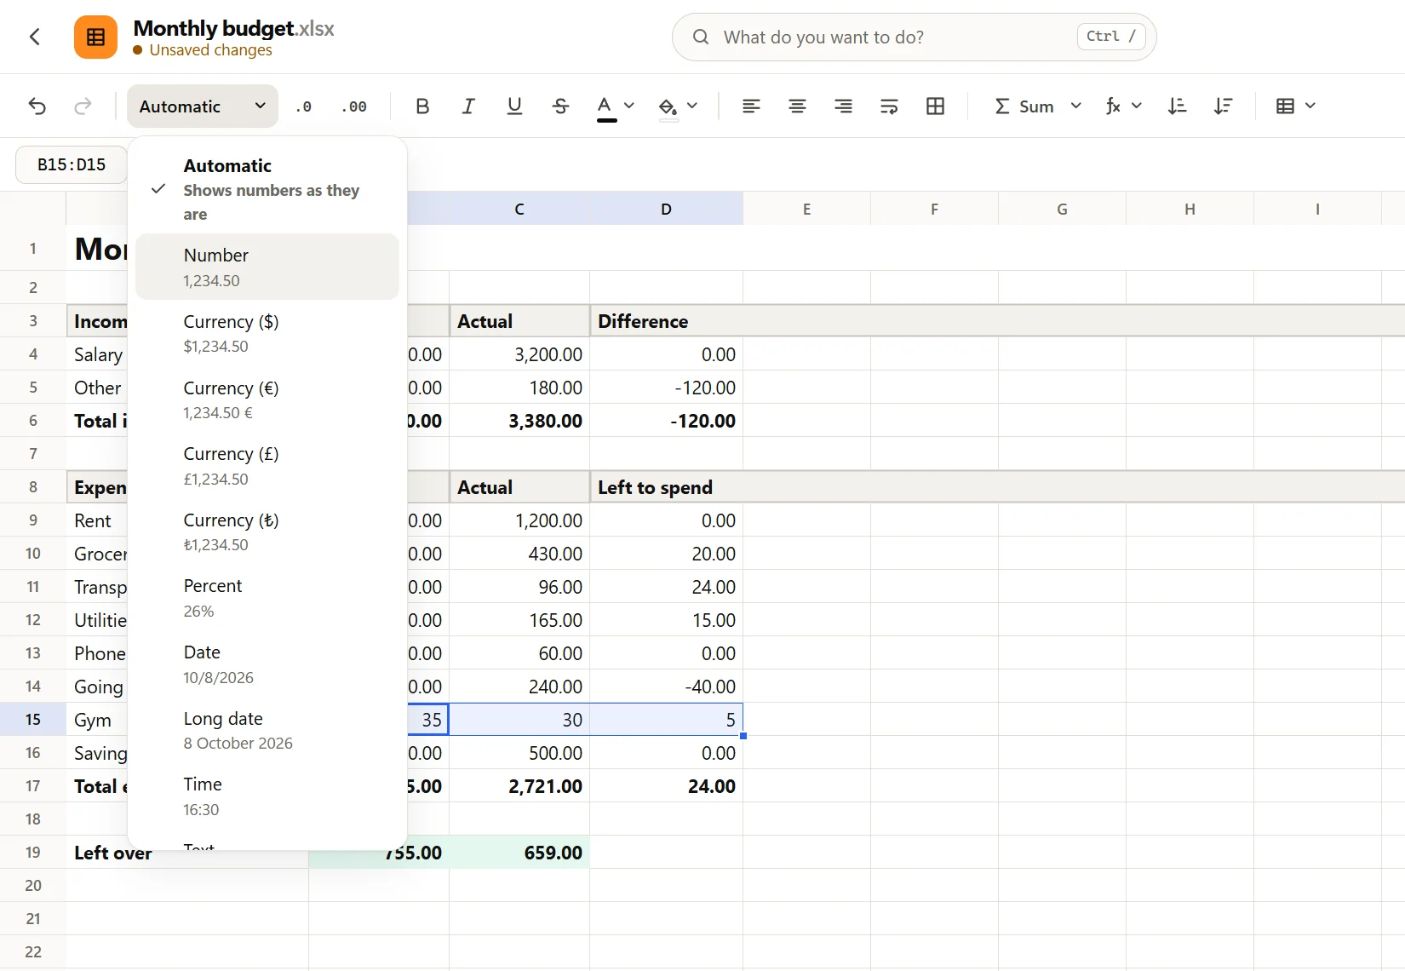Click the orange spreadsheet app icon
The image size is (1405, 971).
[95, 37]
